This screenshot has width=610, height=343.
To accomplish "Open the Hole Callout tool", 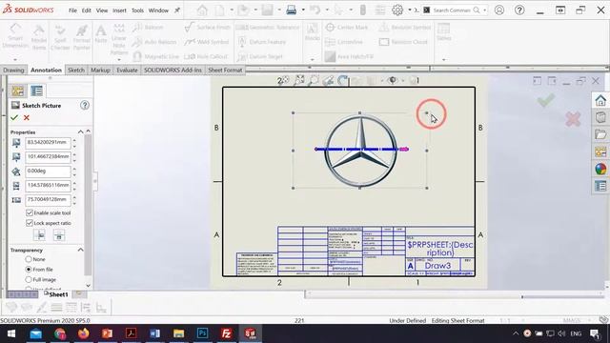I will [206, 56].
